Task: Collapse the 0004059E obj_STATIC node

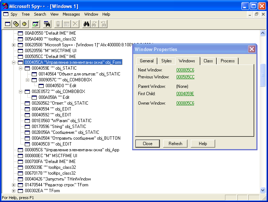Action: click(x=21, y=68)
